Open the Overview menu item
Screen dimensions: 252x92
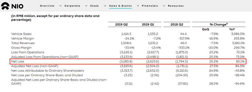(x=47, y=6)
